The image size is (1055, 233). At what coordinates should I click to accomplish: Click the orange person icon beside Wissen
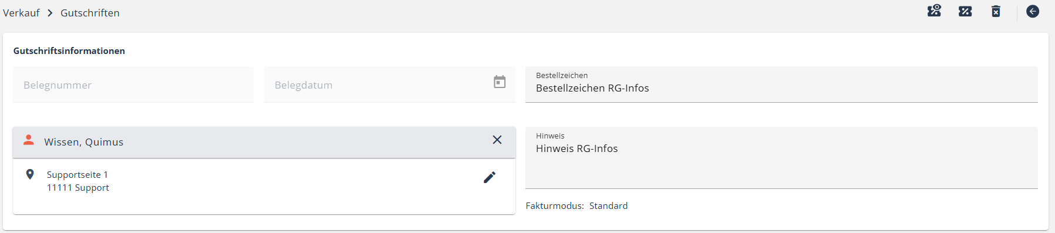pos(28,140)
